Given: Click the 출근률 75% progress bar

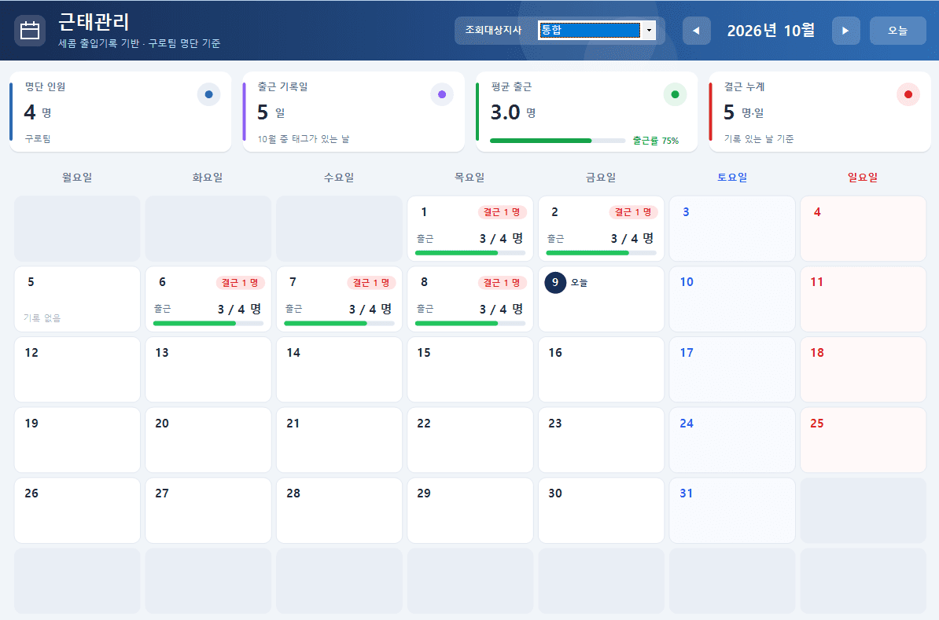Looking at the screenshot, I should pyautogui.click(x=558, y=141).
